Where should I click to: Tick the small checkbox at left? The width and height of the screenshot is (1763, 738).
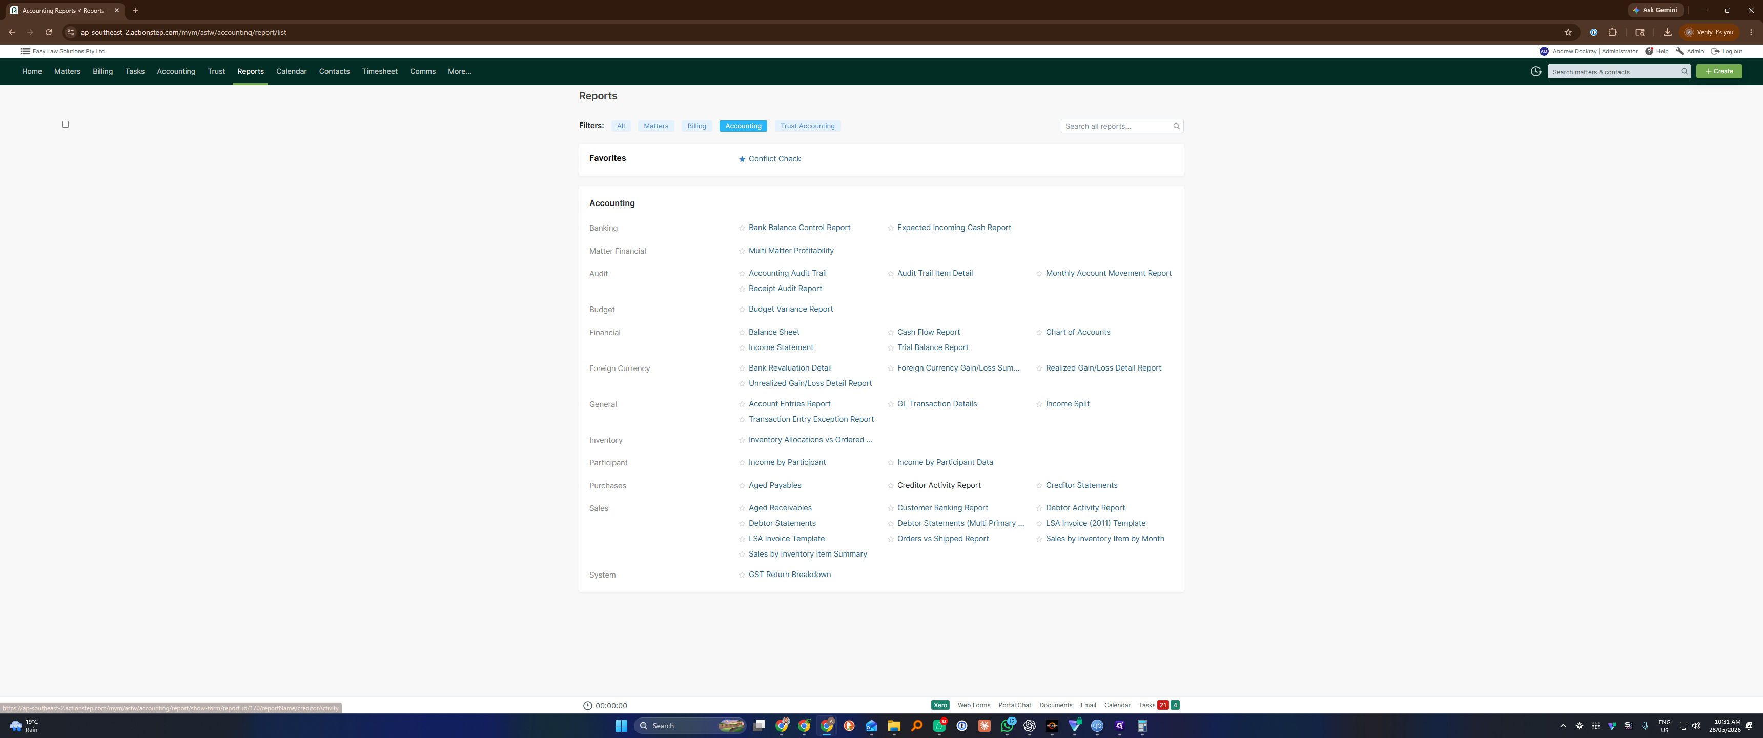(x=66, y=124)
